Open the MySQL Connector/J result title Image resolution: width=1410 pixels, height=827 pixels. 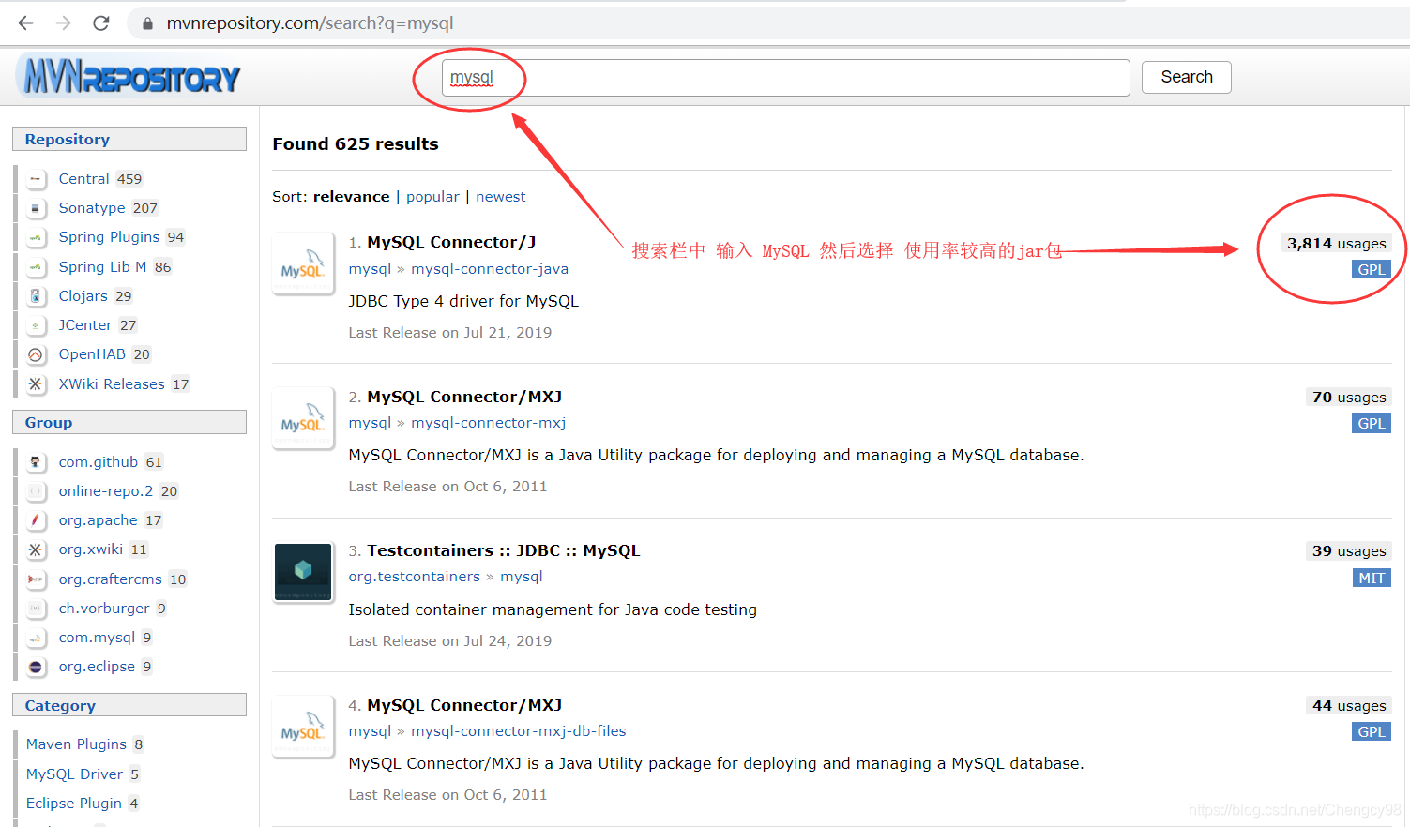(451, 242)
